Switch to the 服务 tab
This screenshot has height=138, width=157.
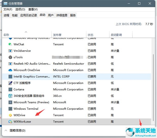coord(73,15)
